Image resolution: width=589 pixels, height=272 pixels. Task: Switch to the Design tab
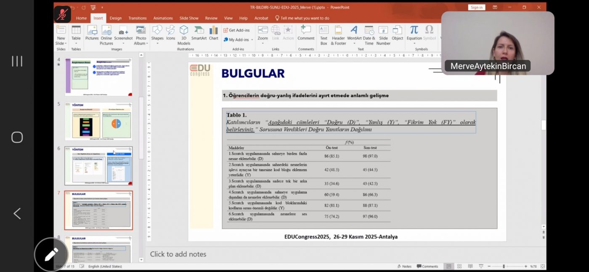point(116,18)
